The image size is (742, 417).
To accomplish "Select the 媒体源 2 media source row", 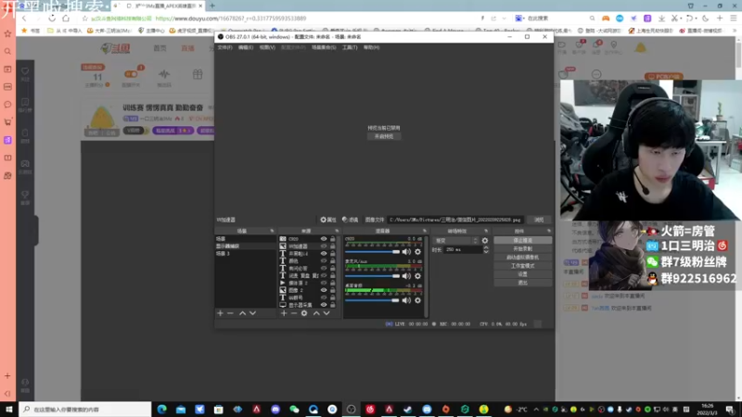I will 308,283.
